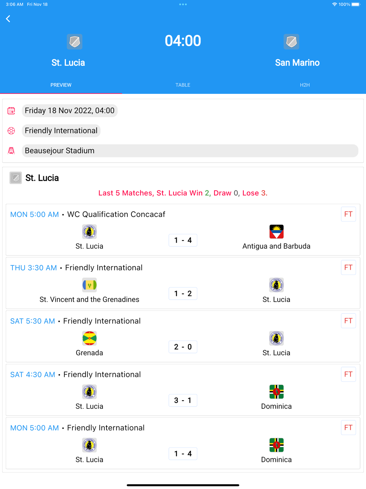
Task: Tap the Friday 18 Nov 2022 date chip
Action: point(70,111)
